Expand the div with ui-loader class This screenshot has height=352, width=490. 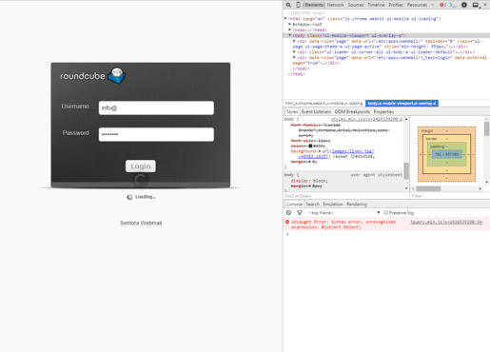coord(294,52)
